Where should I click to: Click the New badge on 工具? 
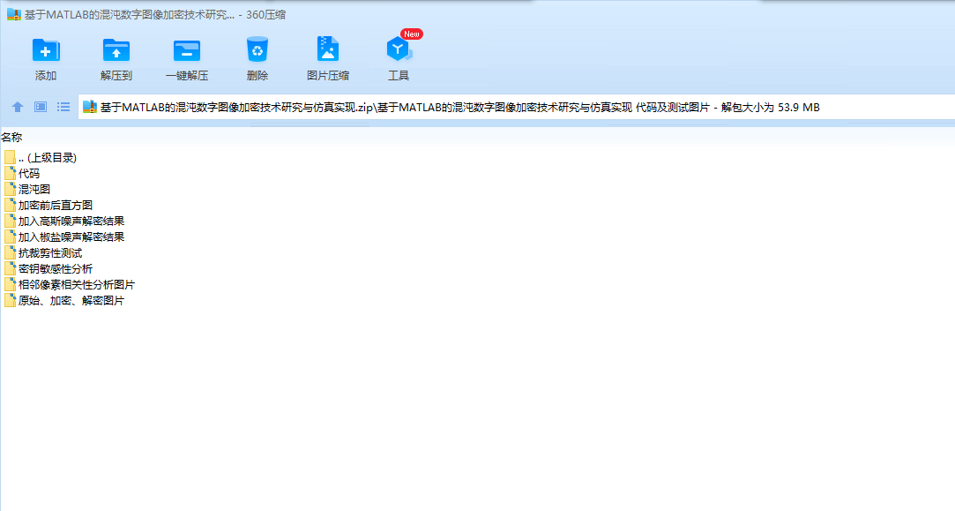coord(412,34)
